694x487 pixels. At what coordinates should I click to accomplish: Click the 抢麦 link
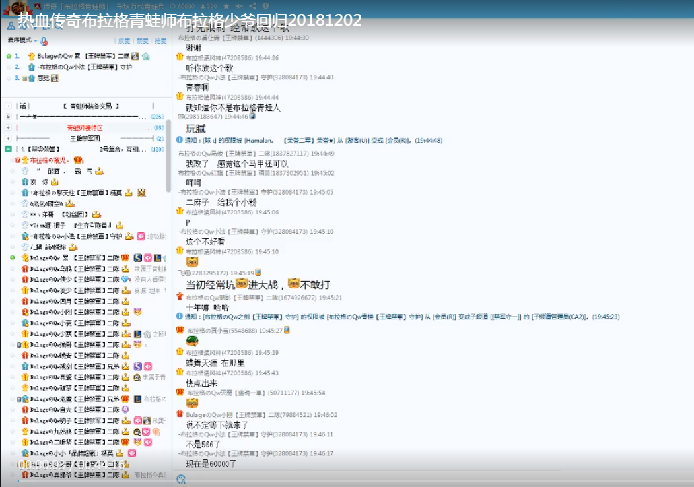click(x=160, y=41)
